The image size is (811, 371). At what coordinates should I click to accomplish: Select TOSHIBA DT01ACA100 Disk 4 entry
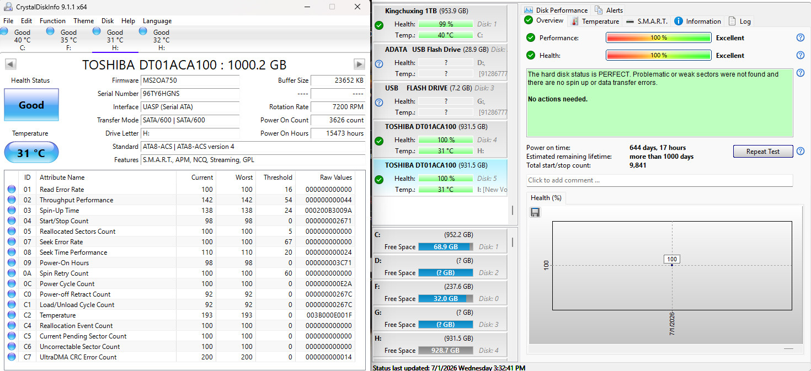[440, 139]
